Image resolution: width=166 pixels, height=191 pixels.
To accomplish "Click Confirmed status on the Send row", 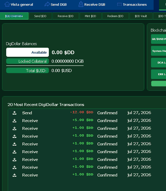I will [x=107, y=113].
